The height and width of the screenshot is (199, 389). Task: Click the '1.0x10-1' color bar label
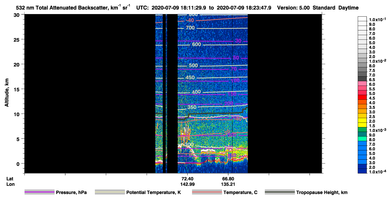(x=377, y=19)
